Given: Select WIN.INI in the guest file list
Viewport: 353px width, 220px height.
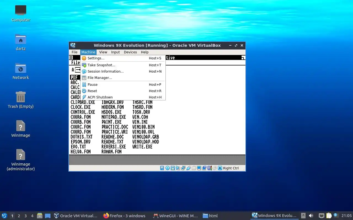Looking at the screenshot, I should tap(140, 122).
